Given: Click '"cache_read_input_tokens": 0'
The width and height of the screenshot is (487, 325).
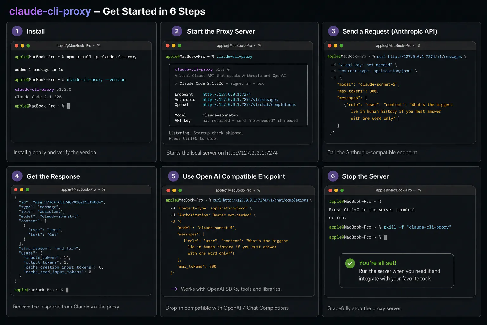Looking at the screenshot, I should coord(57,272).
